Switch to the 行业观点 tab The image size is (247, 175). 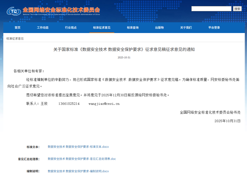pyautogui.click(x=71, y=28)
